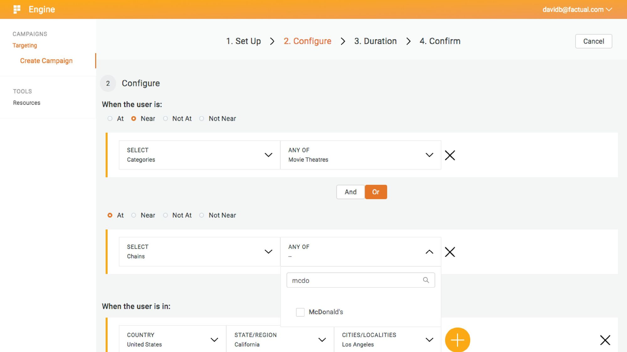Remove the United States location row
This screenshot has height=352, width=627.
pyautogui.click(x=605, y=340)
